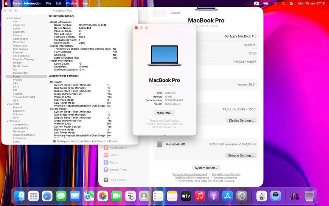The image size is (329, 206).
Task: Open Contacts from the Dock
Action: click(x=144, y=196)
